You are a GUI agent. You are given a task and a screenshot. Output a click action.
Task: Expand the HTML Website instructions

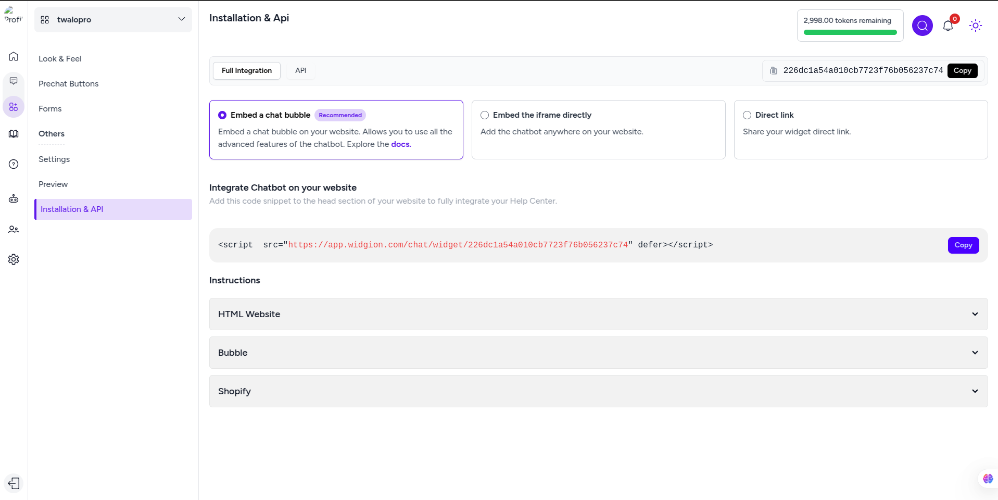[599, 314]
